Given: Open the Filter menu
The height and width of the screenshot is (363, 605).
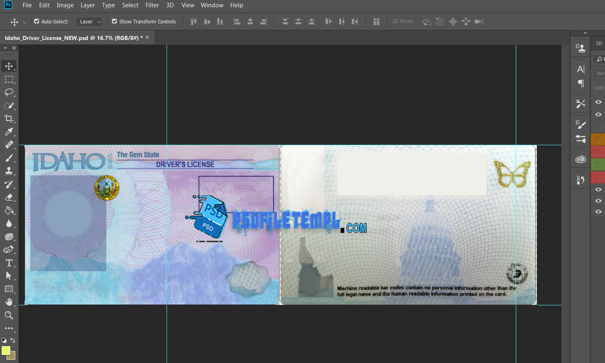Looking at the screenshot, I should (152, 5).
